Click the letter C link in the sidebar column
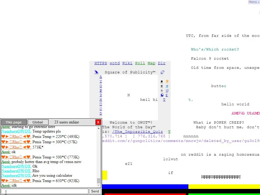The height and width of the screenshot is (195, 260). (101, 109)
